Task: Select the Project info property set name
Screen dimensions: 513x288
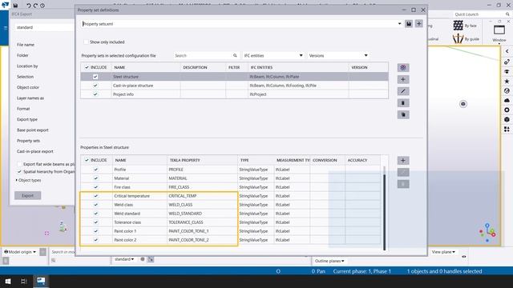Action: pos(123,94)
